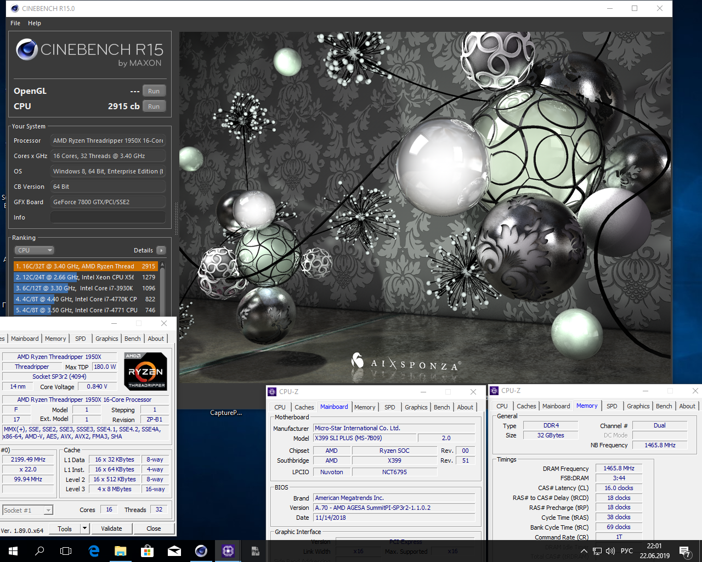Open the CPU ranking dropdown
This screenshot has height=562, width=702.
pyautogui.click(x=34, y=250)
